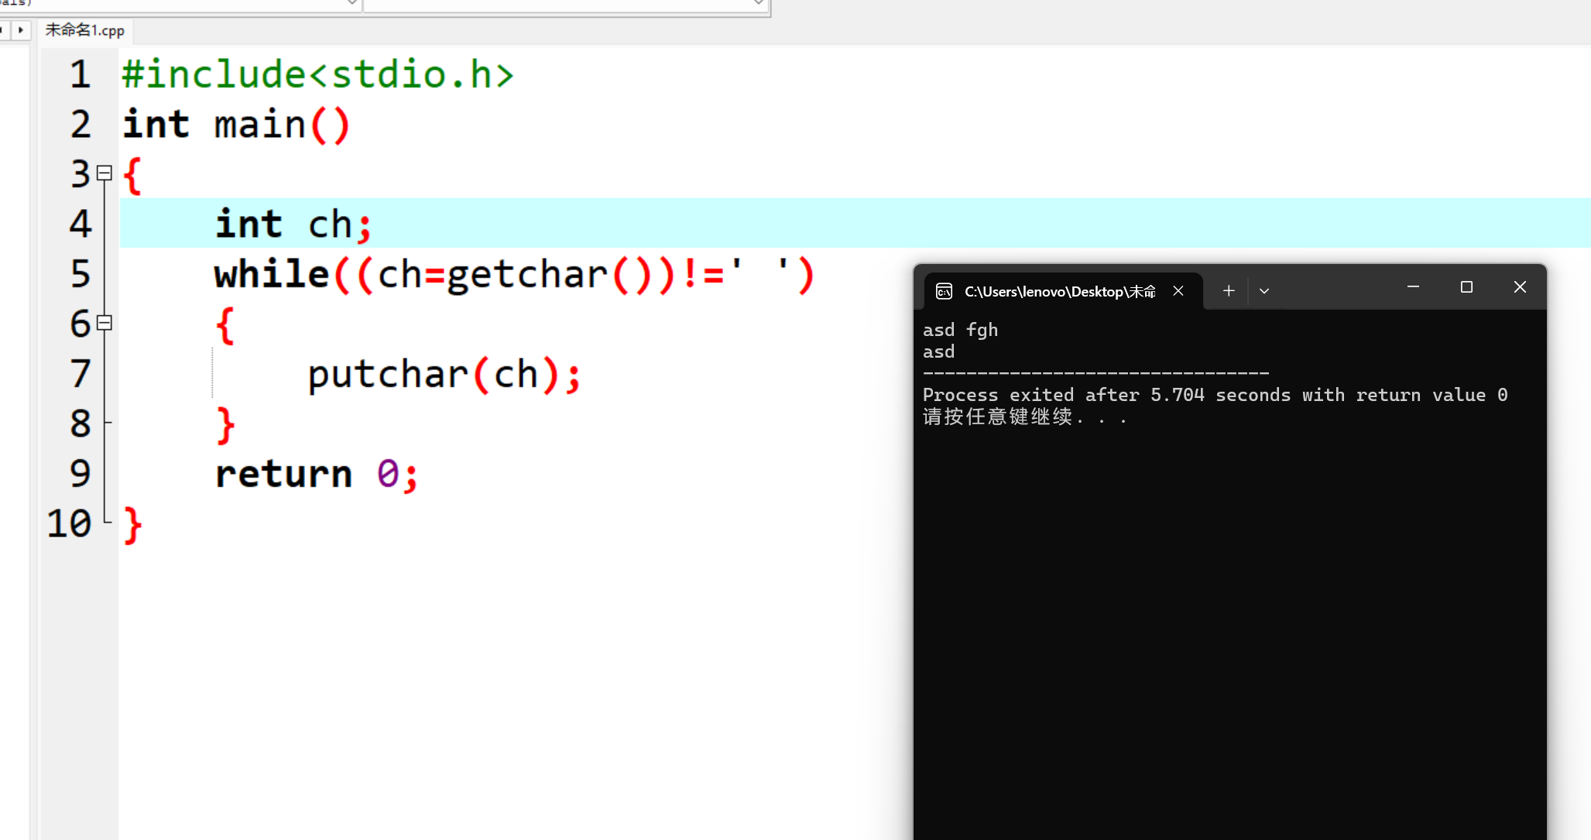Open the terminal new tab dropdown chevron

[x=1264, y=291]
